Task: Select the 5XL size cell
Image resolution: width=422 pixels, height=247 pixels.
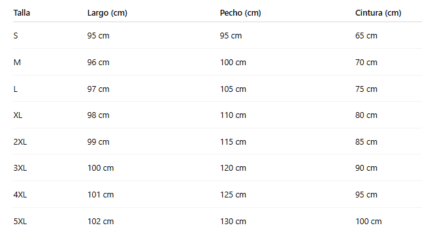Action: [x=20, y=222]
